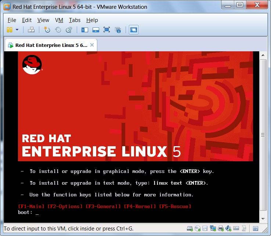The width and height of the screenshot is (271, 236).
Task: Click the vertical scrollbar thumb
Action: pyautogui.click(x=263, y=135)
